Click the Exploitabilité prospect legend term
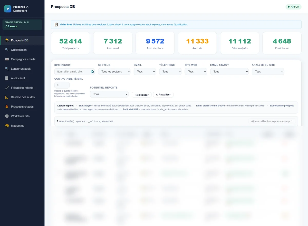308x226 pixels. 282,105
